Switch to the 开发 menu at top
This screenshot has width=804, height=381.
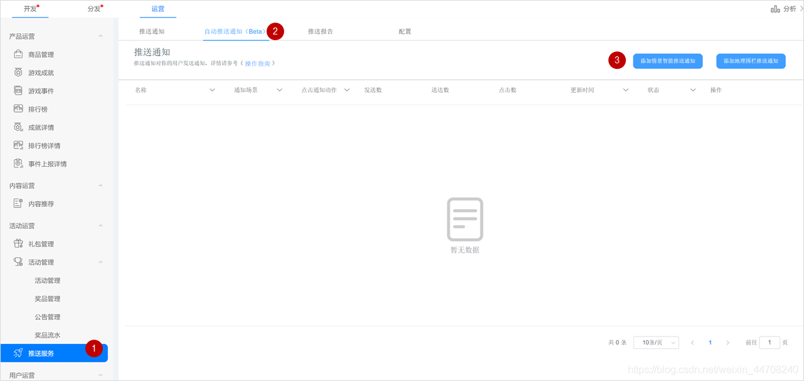tap(29, 9)
